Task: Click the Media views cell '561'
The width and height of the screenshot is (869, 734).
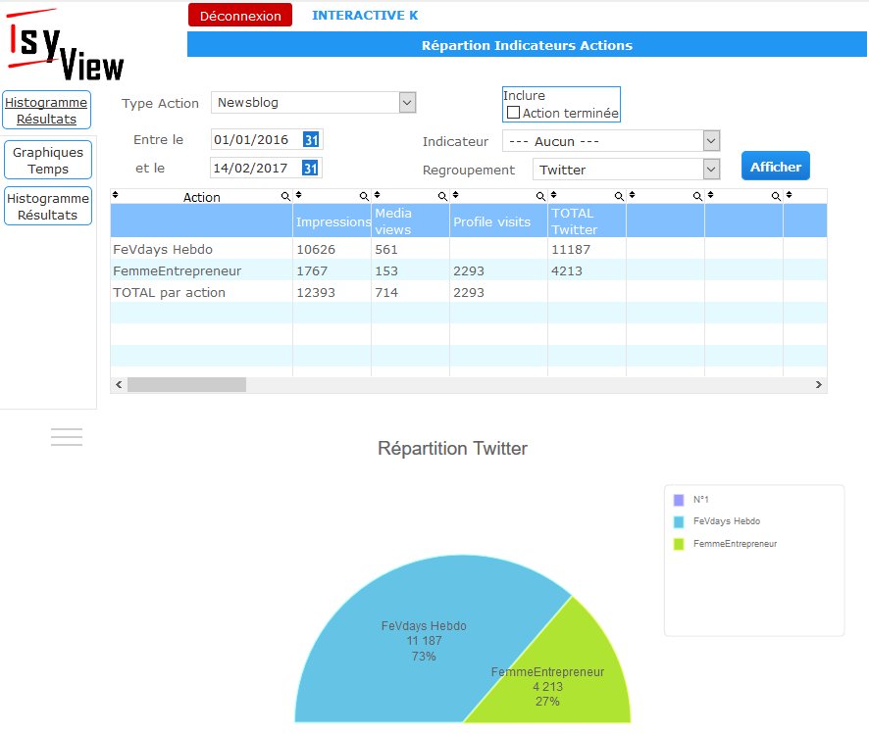Action: pyautogui.click(x=386, y=249)
